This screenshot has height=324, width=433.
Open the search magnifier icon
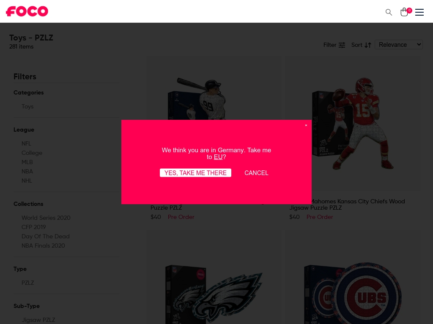389,12
